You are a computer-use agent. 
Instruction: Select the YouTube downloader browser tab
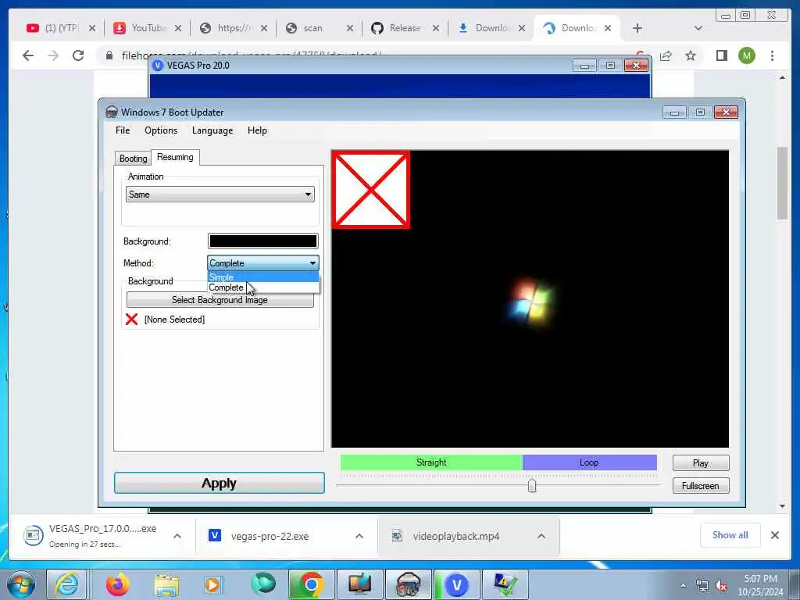147,28
